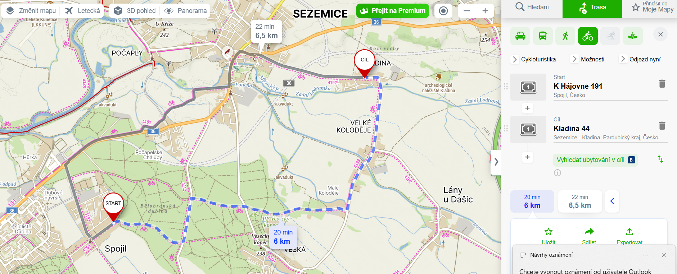Switch to the Hledání search tab
This screenshot has width=677, height=274.
pyautogui.click(x=532, y=7)
